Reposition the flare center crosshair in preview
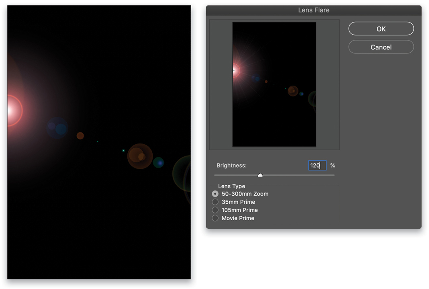This screenshot has height=289, width=429. pos(233,70)
